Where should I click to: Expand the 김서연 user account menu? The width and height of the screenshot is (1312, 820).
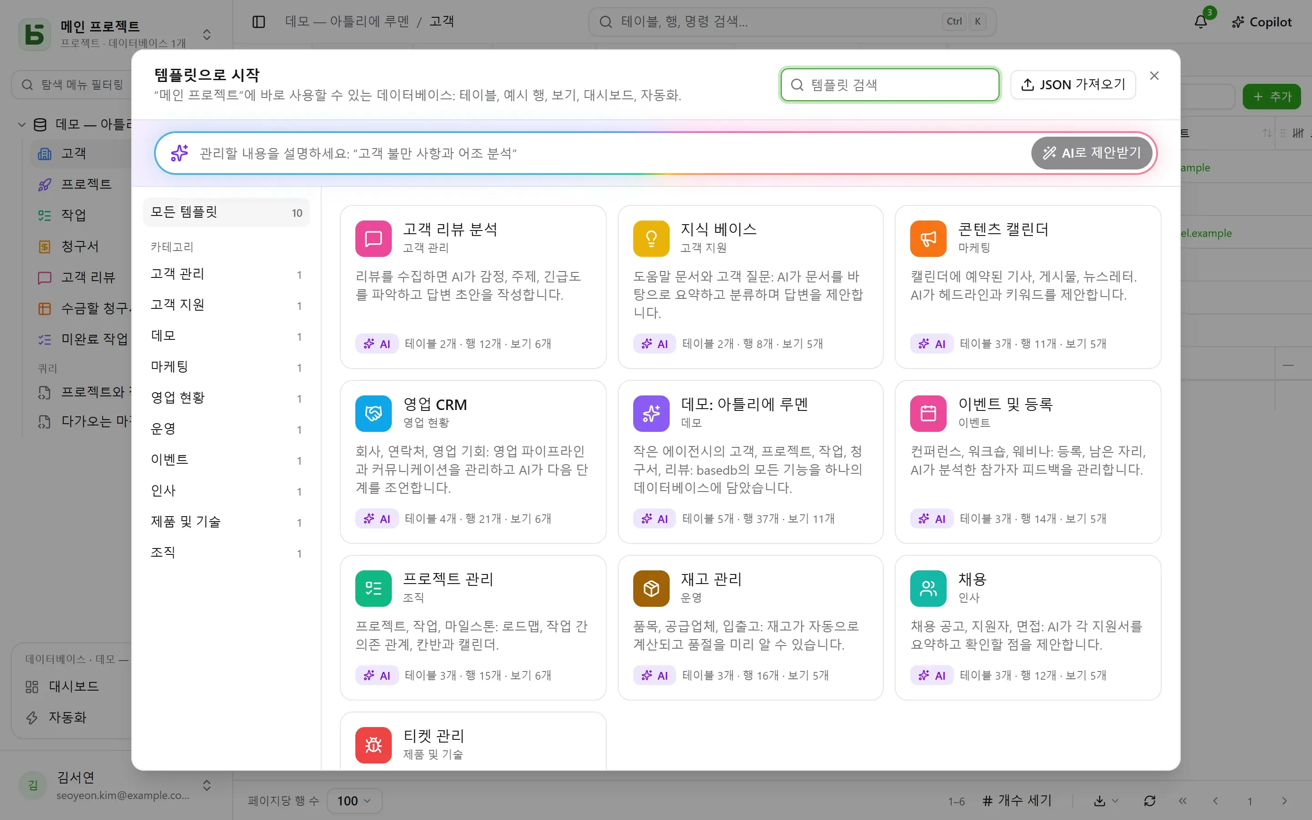[x=206, y=785]
